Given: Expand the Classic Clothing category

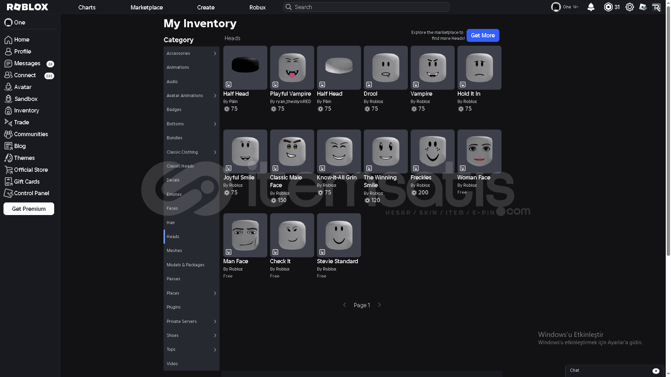Looking at the screenshot, I should pyautogui.click(x=215, y=152).
